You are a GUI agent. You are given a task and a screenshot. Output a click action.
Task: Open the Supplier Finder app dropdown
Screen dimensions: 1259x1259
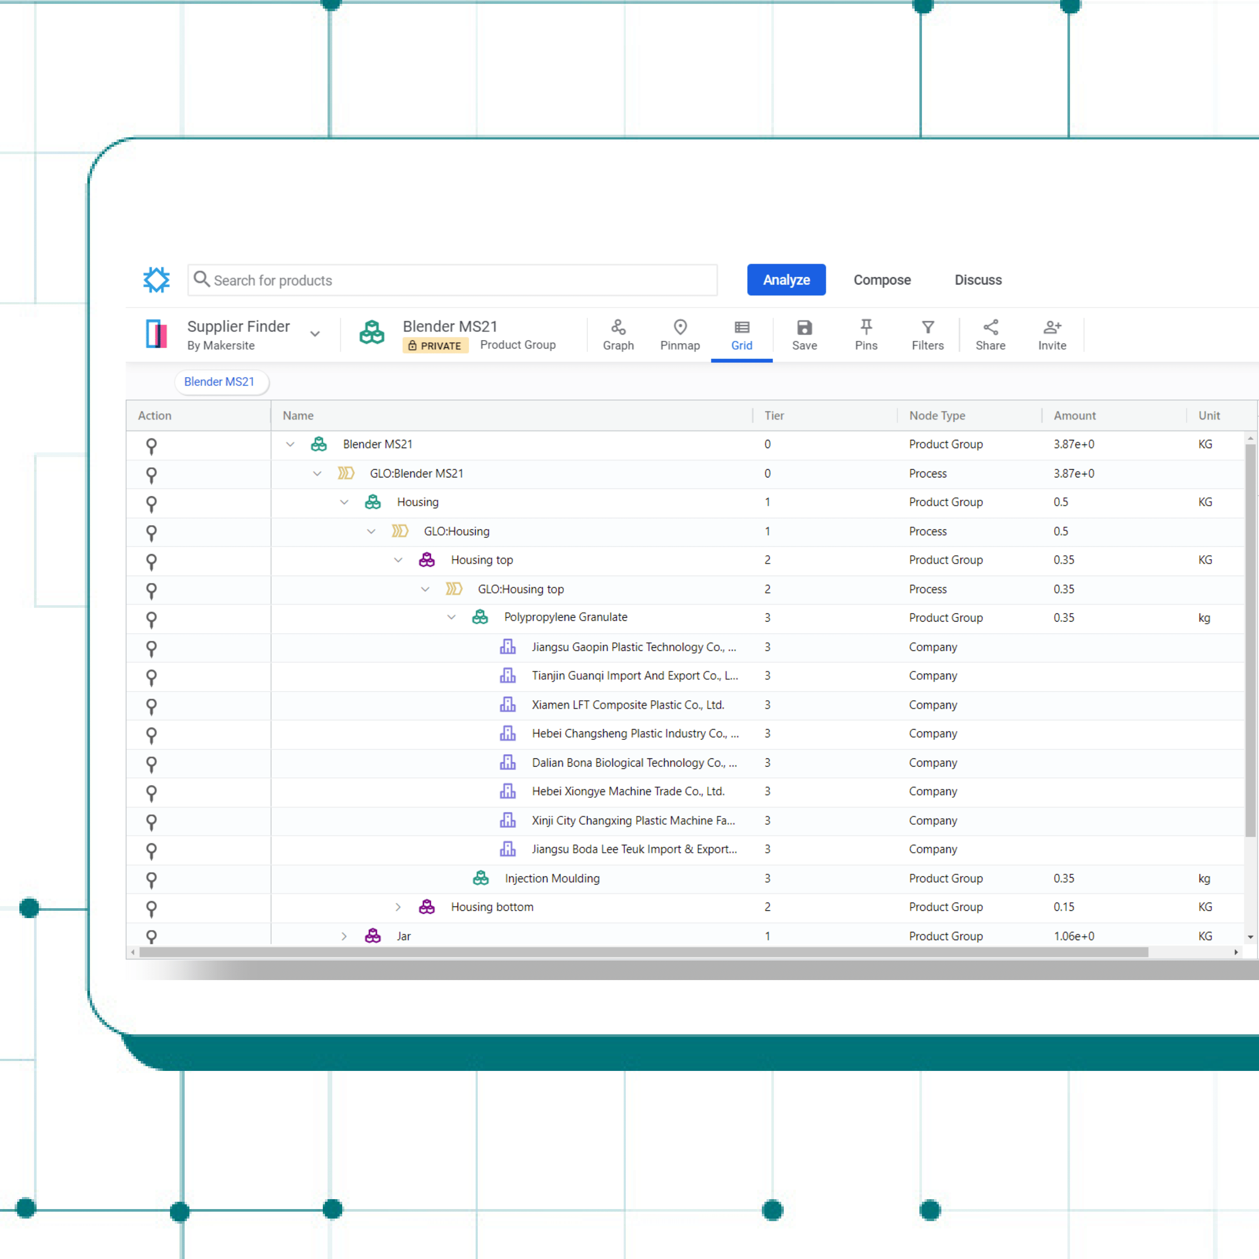(x=315, y=334)
